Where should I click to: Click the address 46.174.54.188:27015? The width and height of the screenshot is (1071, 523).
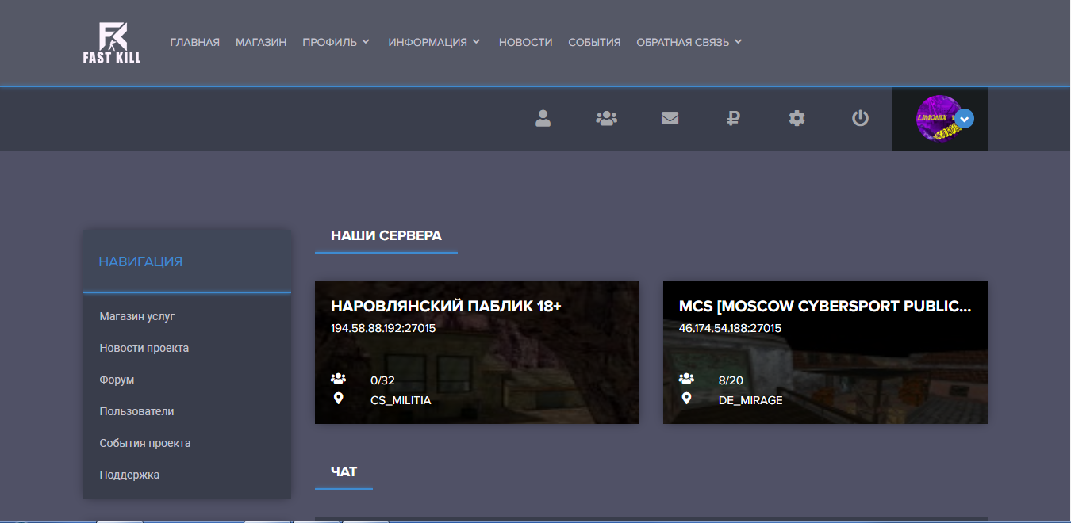pos(730,328)
